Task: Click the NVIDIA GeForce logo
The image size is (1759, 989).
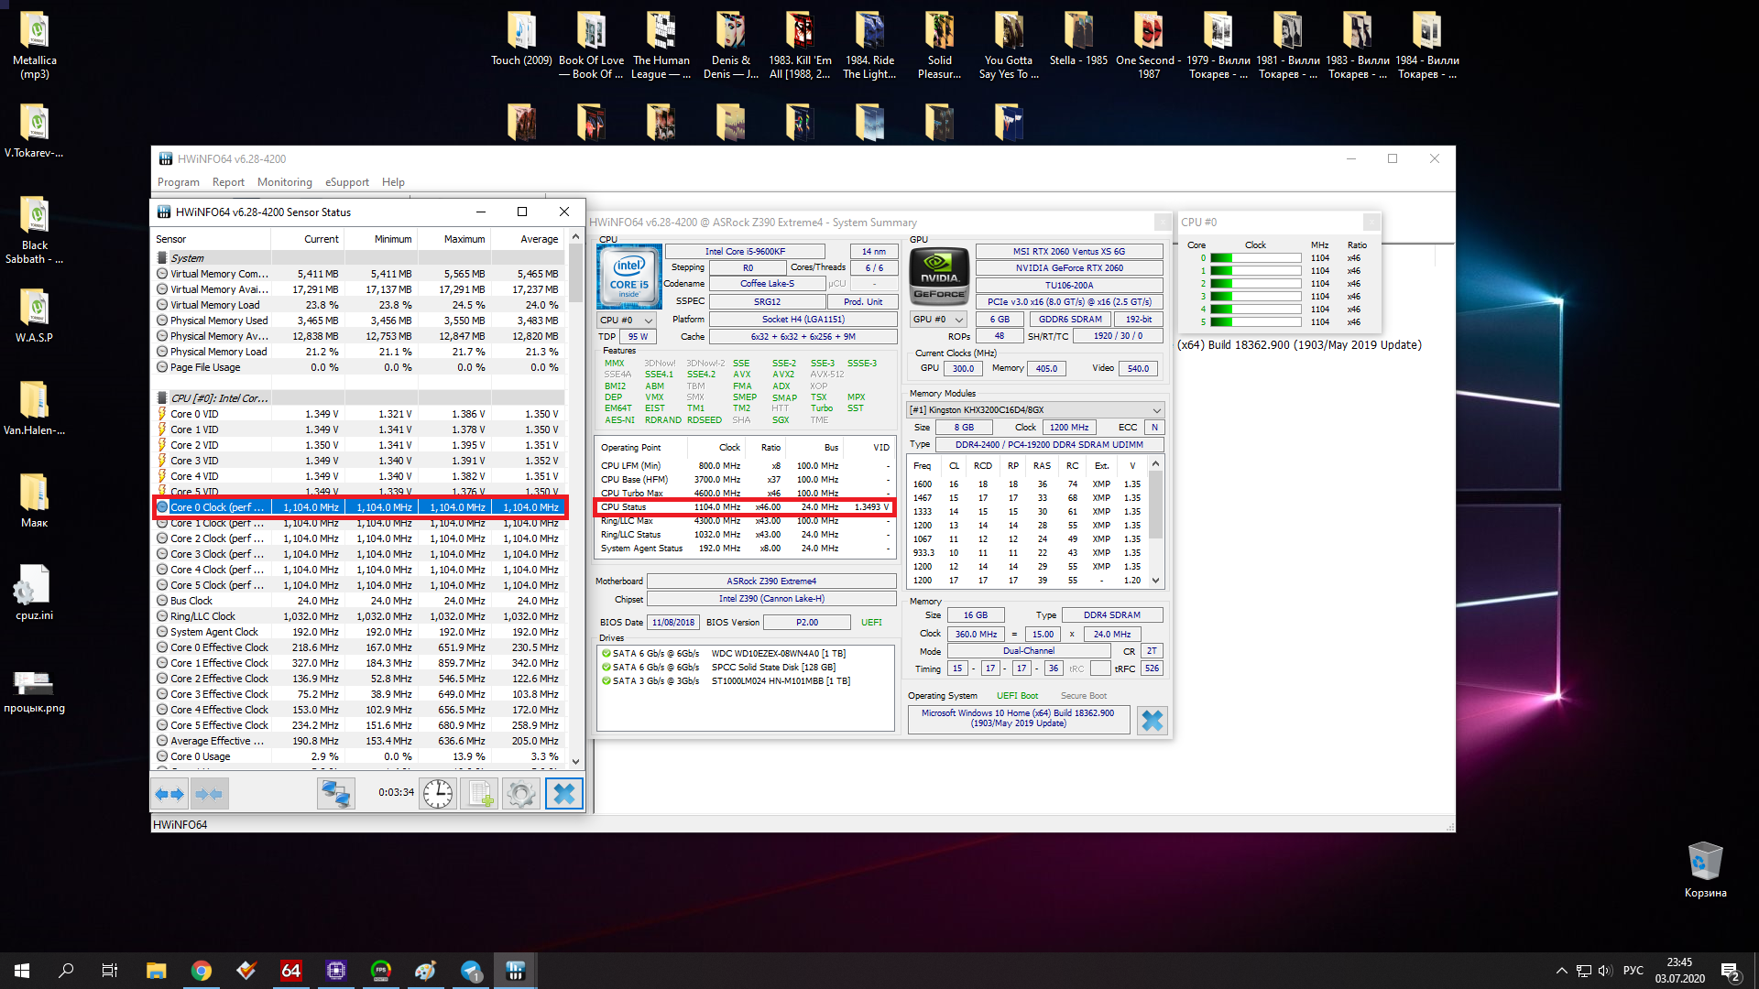Action: pos(939,276)
